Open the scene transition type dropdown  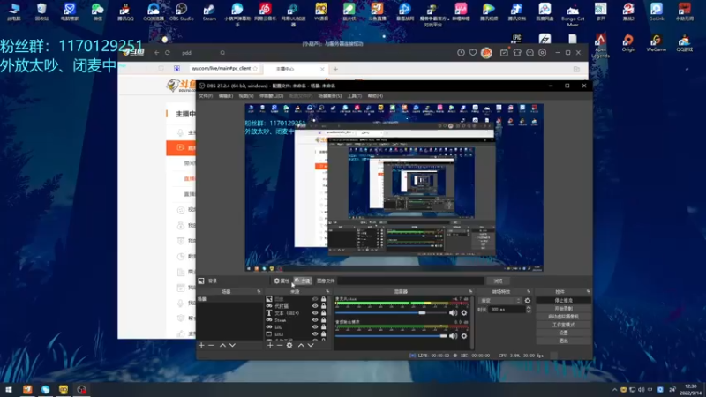click(x=499, y=301)
